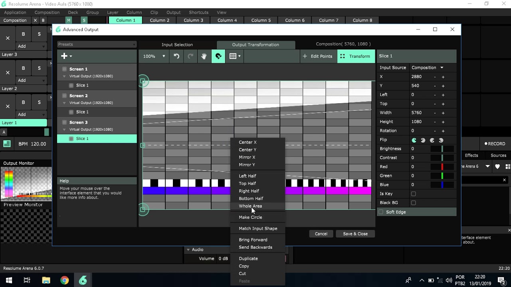Click the composition S button
Viewport: 511px width, 287px height.
click(84, 20)
